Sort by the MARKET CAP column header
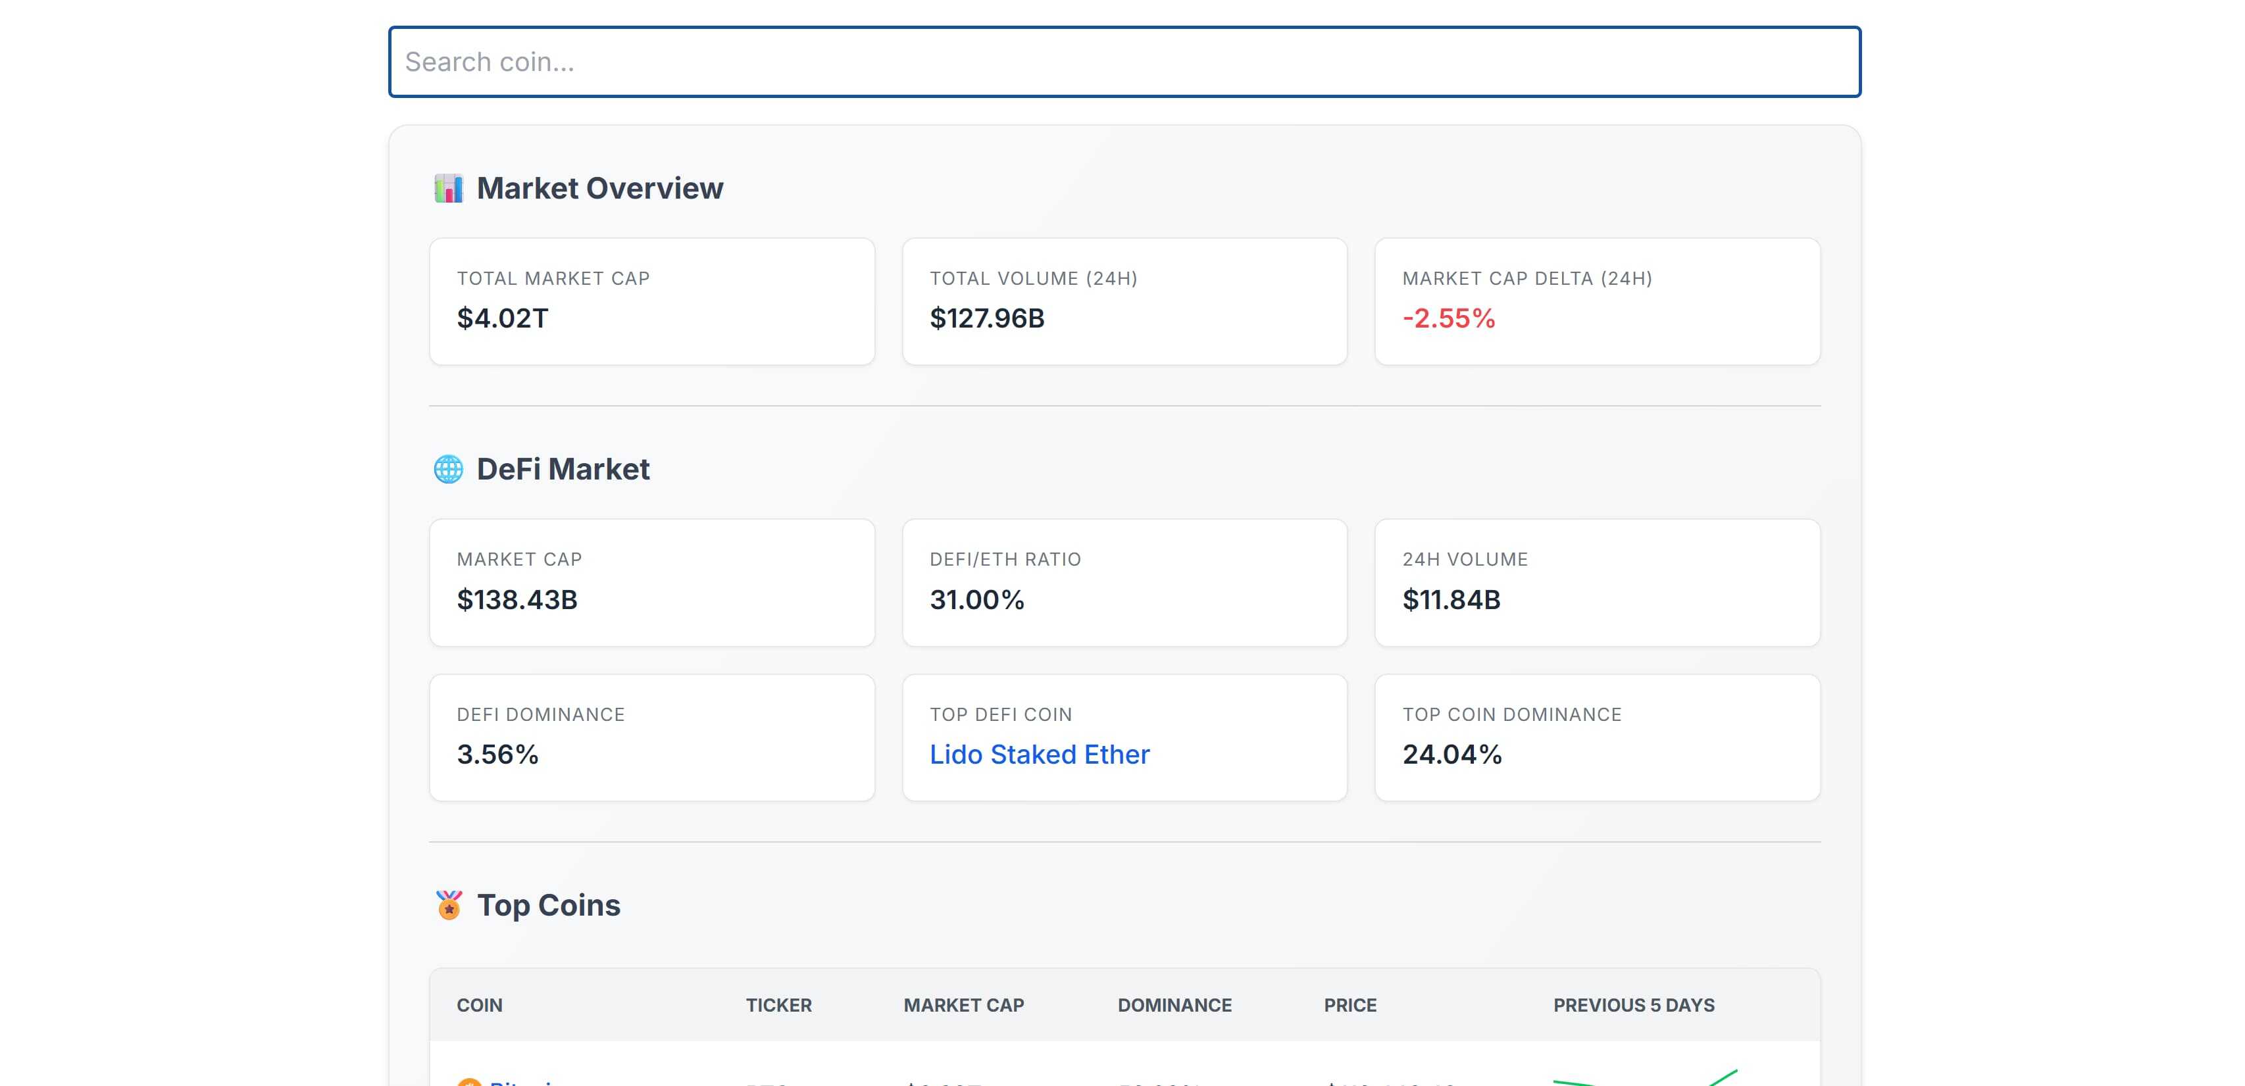 tap(963, 1005)
